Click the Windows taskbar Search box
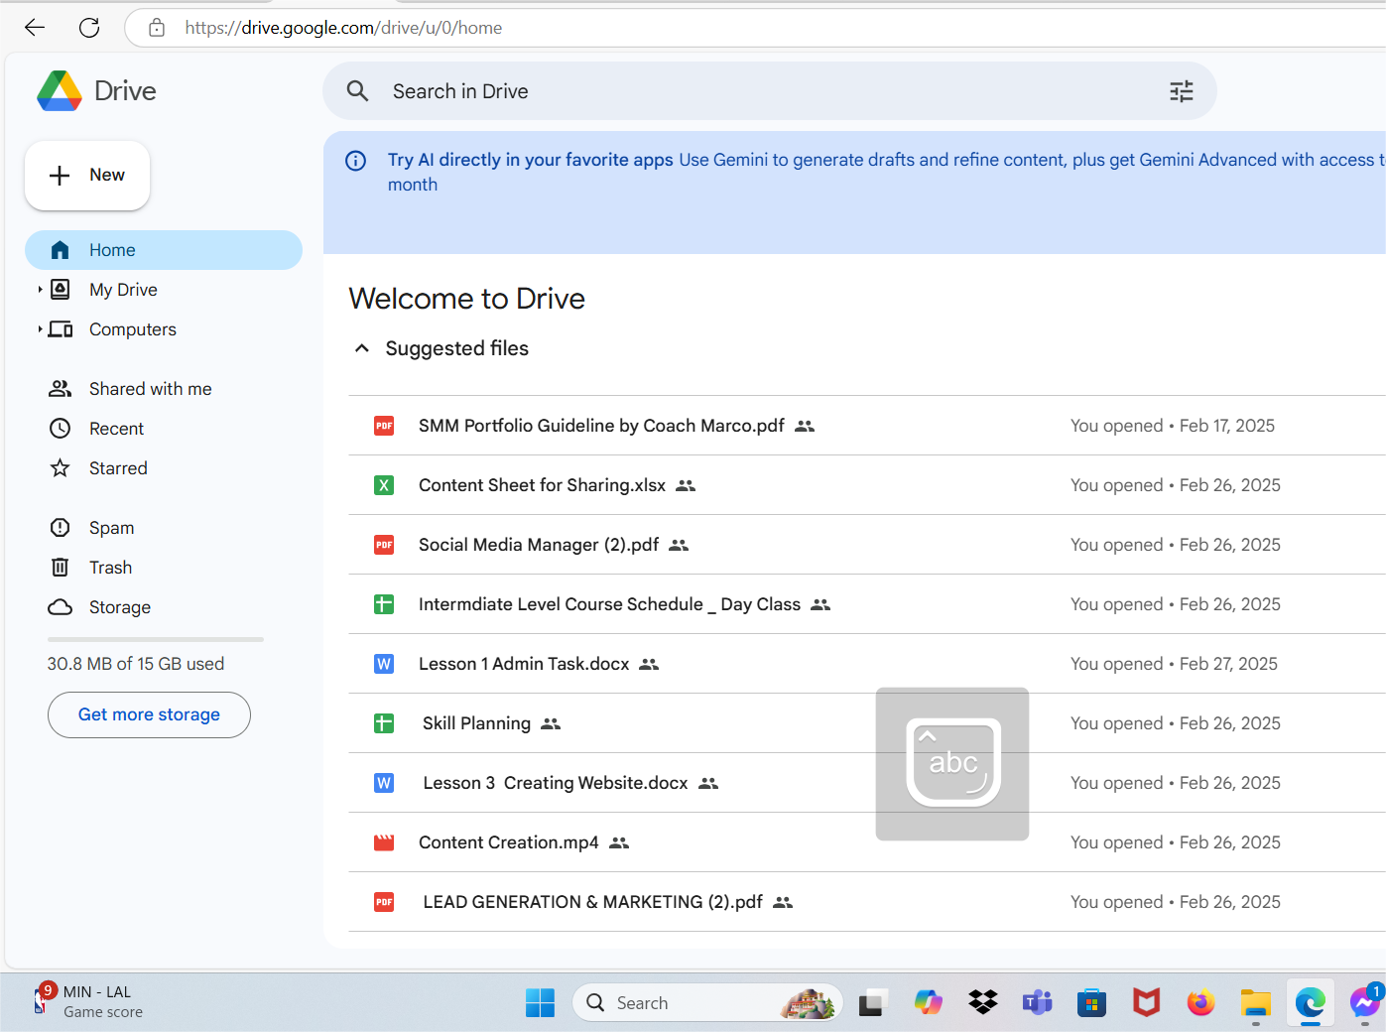The height and width of the screenshot is (1032, 1386). tap(707, 1003)
